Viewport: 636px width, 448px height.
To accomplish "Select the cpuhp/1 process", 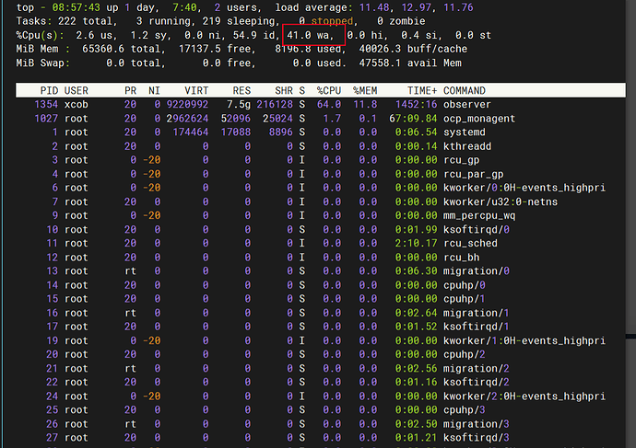I will pyautogui.click(x=464, y=299).
